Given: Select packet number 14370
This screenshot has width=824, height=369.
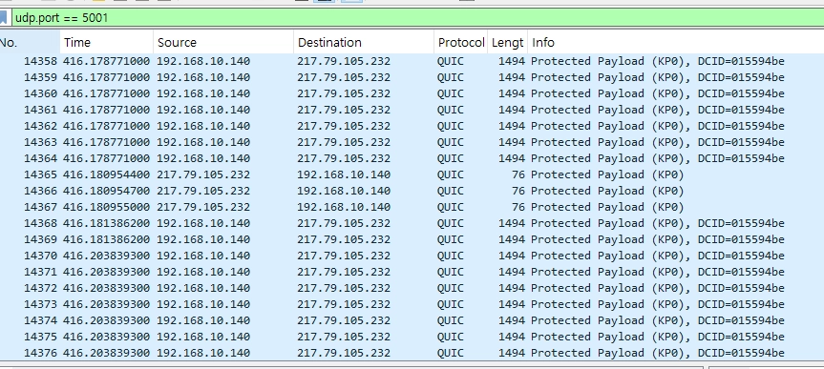Looking at the screenshot, I should 412,256.
